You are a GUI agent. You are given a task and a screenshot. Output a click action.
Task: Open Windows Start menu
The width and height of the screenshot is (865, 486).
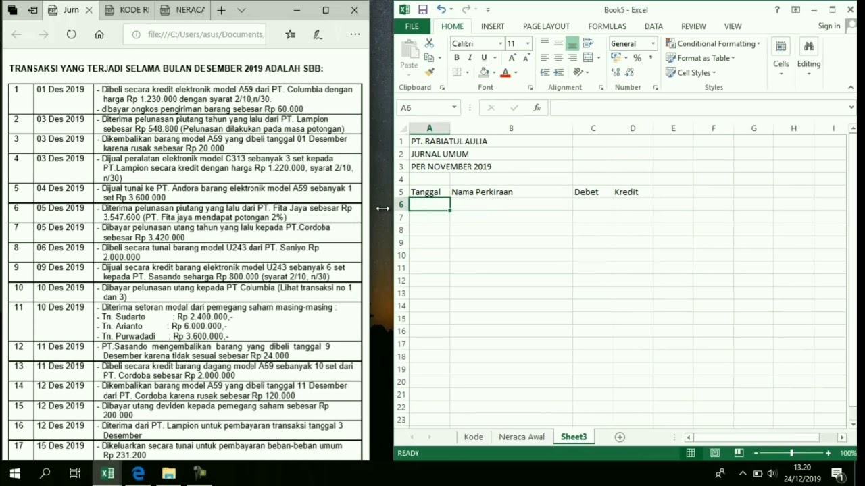pyautogui.click(x=15, y=473)
